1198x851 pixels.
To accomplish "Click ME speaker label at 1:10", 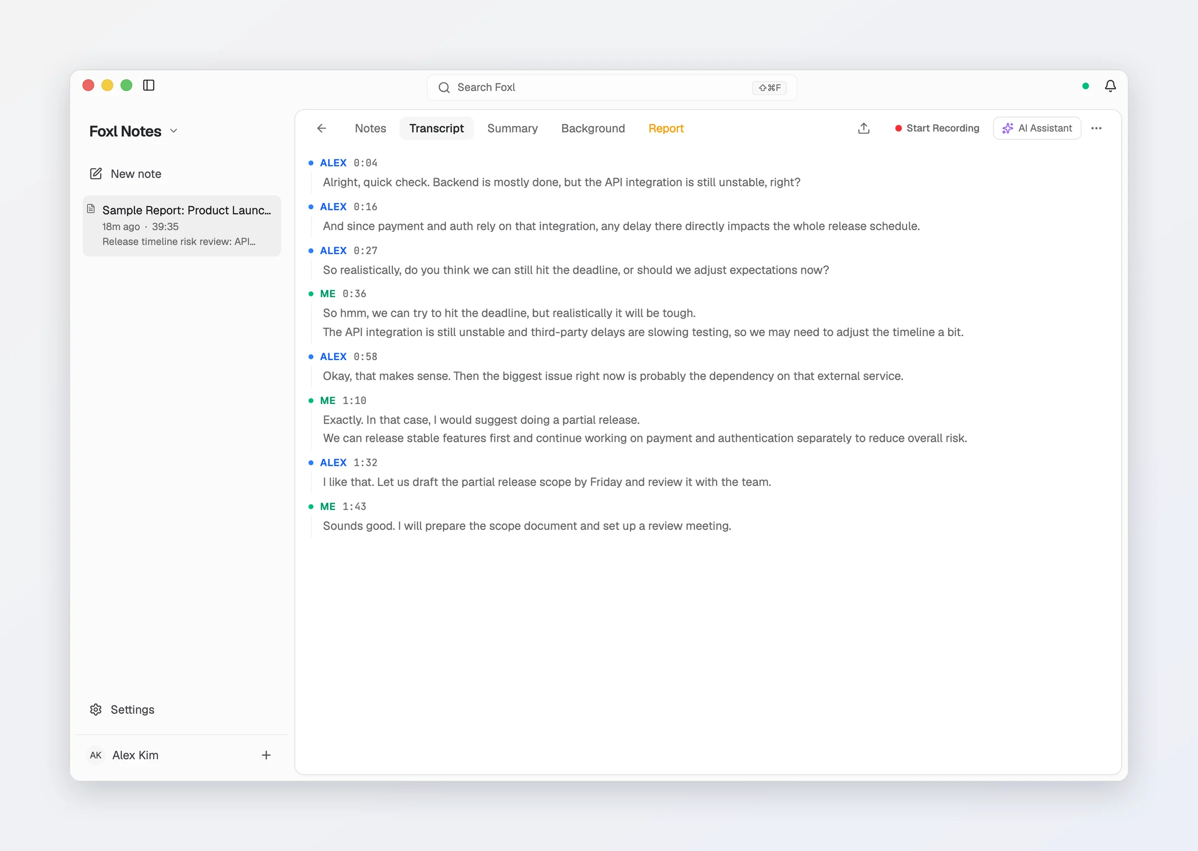I will [x=328, y=401].
